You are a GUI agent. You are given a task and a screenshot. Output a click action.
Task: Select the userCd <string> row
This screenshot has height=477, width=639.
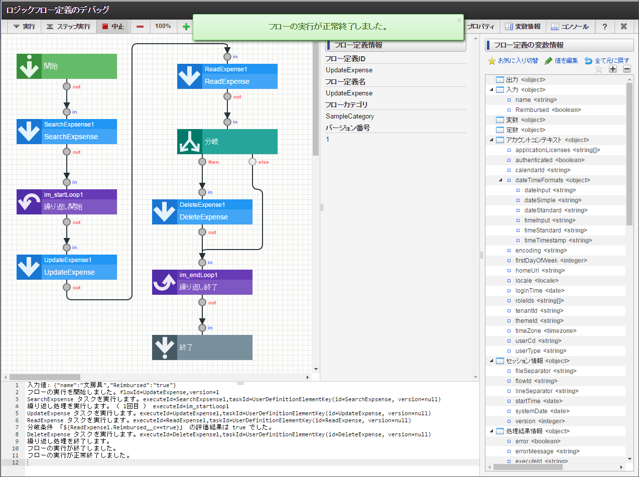click(556, 341)
